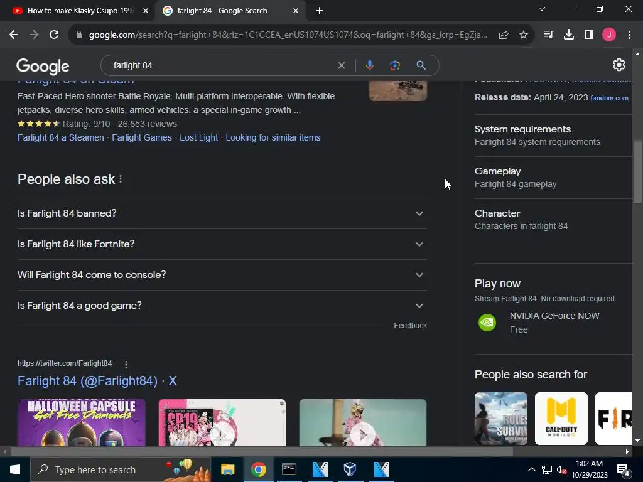
Task: Toggle Chrome side panel icon
Action: click(589, 35)
